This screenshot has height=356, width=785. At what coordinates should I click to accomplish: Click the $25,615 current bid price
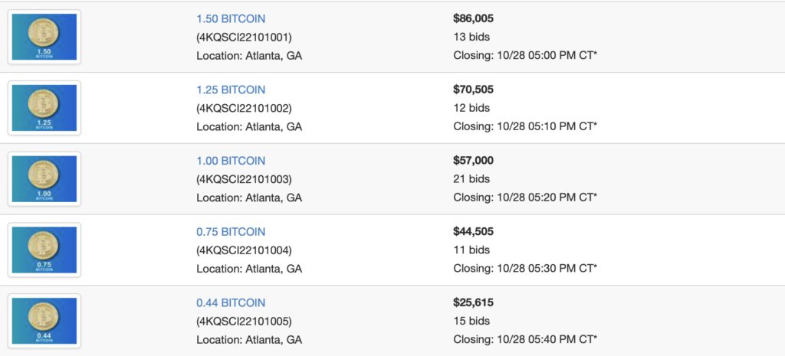[x=473, y=303]
